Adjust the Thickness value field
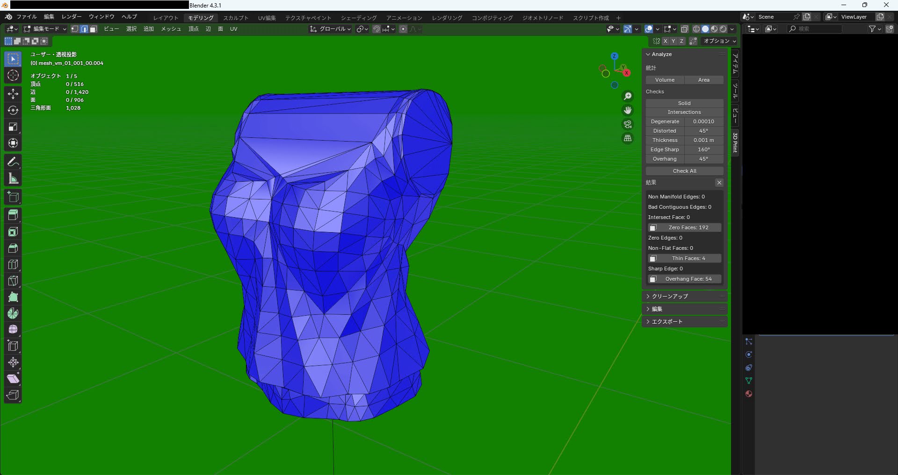 (703, 140)
